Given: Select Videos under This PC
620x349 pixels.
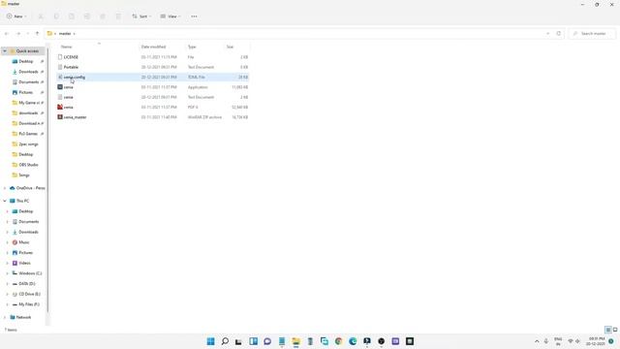Looking at the screenshot, I should coord(23,263).
